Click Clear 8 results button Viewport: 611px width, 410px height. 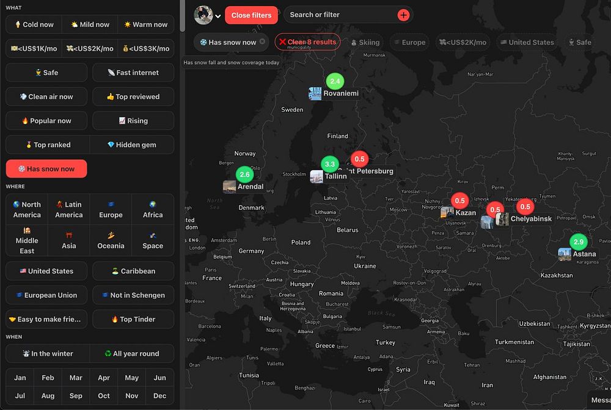(x=307, y=42)
